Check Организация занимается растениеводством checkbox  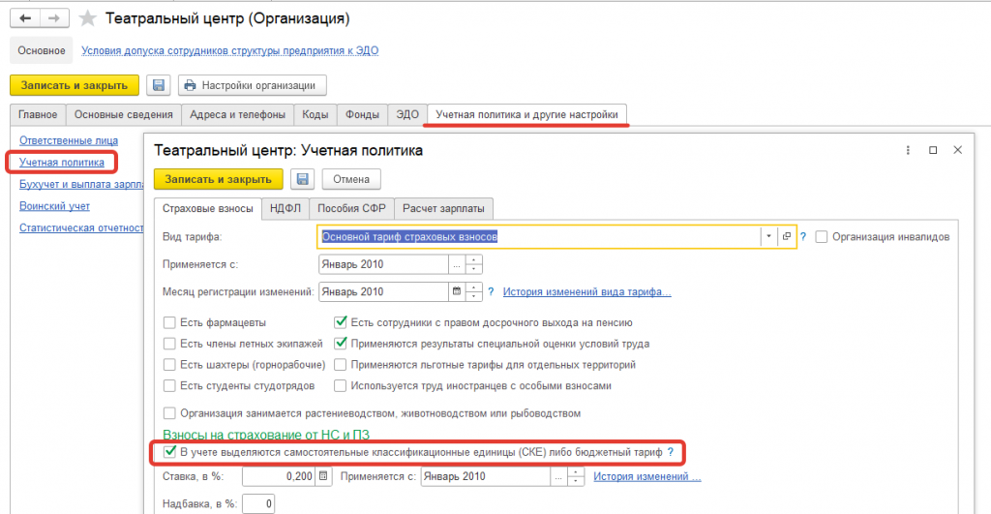coord(169,412)
